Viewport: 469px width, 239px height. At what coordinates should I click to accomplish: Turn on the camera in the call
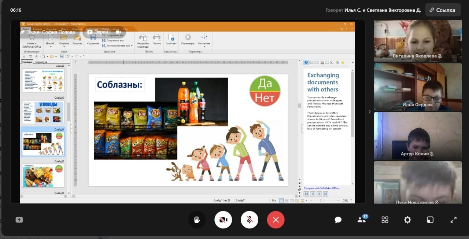coord(223,220)
